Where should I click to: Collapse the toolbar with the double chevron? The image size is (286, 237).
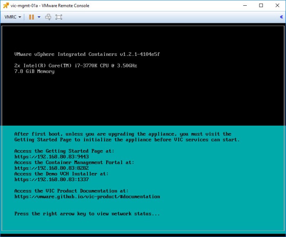(x=281, y=17)
